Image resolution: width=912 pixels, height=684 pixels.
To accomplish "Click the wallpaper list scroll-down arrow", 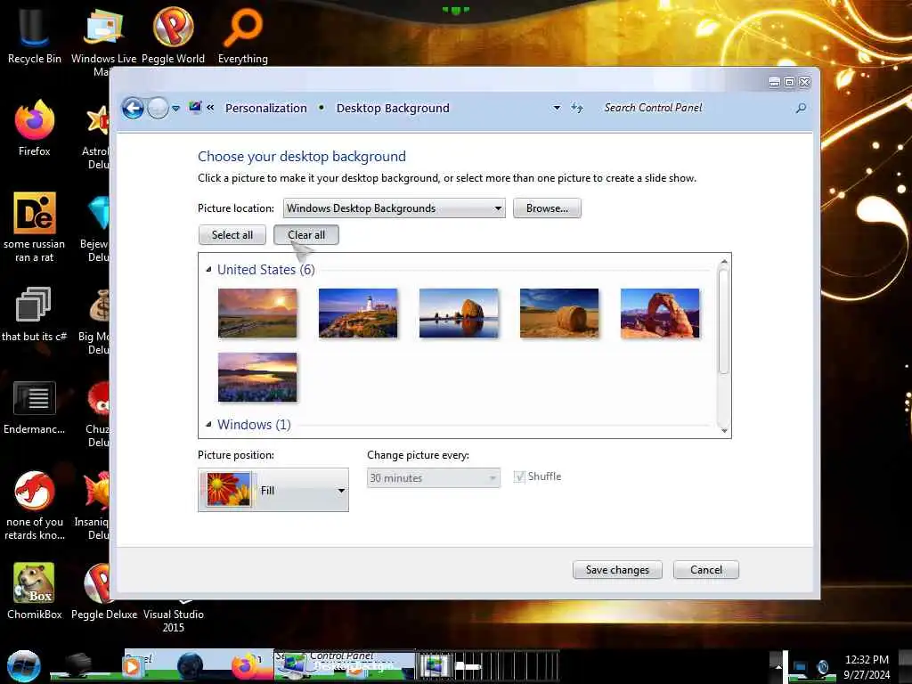I will [723, 430].
